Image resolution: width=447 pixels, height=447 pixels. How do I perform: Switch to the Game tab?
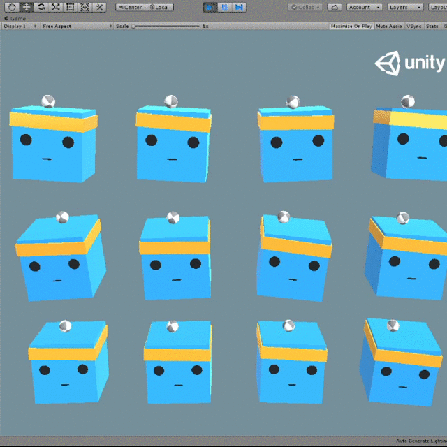tap(15, 19)
